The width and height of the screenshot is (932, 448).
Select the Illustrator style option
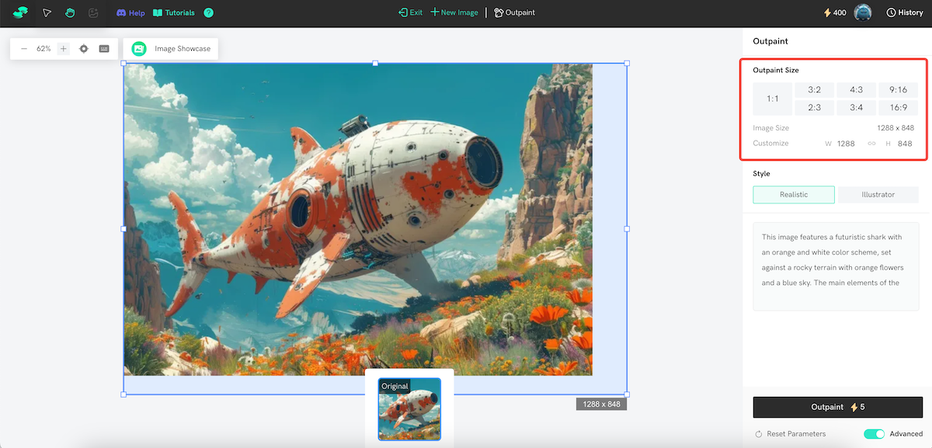(x=878, y=194)
